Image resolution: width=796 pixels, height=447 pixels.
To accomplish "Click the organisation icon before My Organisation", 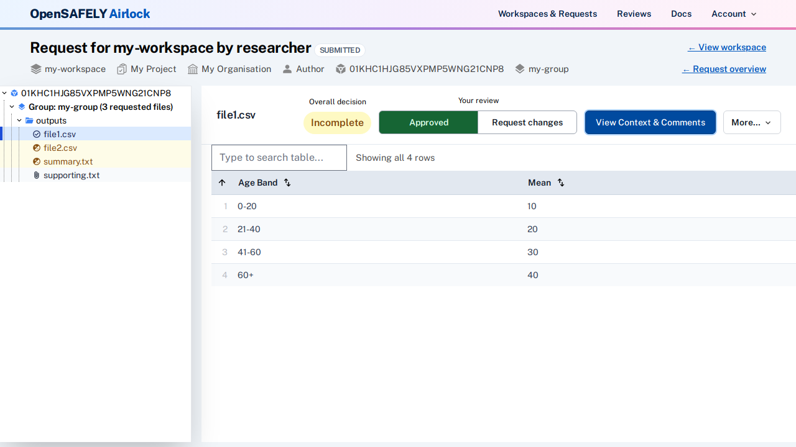I will 193,69.
